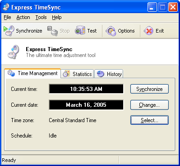
Task: Click the Express TimeSync title bar icon
Action: (6, 7)
